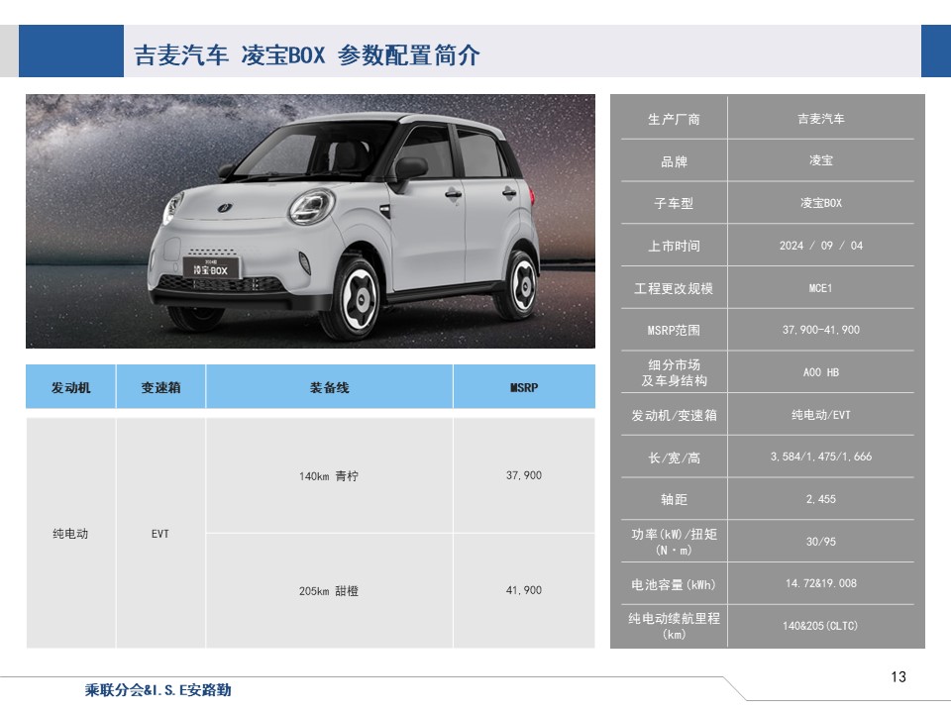Select the 14.72&19.008 battery capacity value
The width and height of the screenshot is (951, 713).
tap(821, 583)
